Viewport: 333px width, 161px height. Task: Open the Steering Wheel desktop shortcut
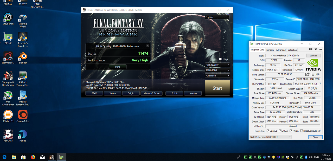click(23, 21)
